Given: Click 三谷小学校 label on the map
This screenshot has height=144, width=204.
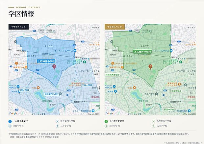Looking at the screenshot, I should [87, 85].
